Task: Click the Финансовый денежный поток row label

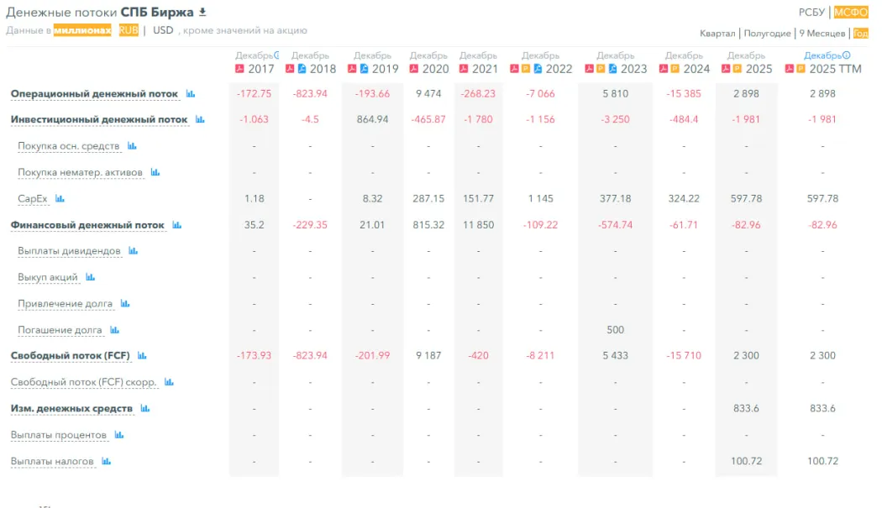Action: pyautogui.click(x=87, y=224)
